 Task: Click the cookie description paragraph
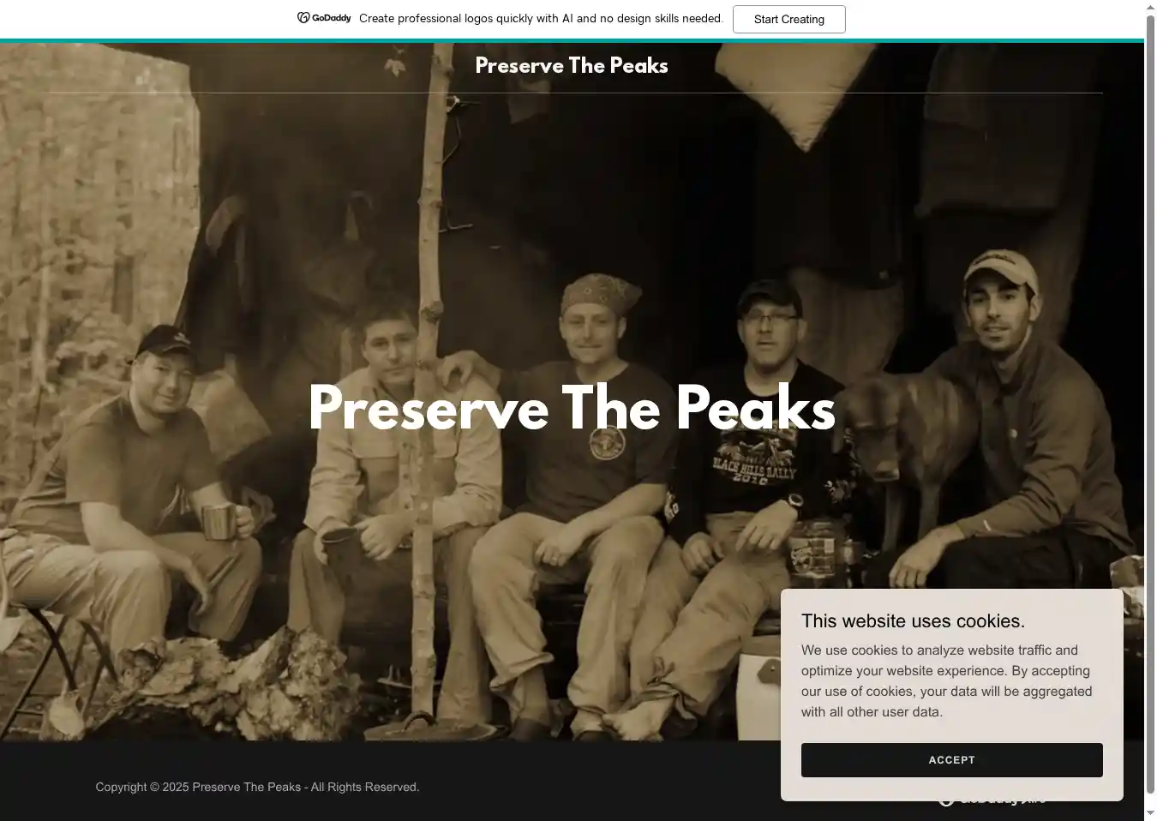[x=947, y=681]
